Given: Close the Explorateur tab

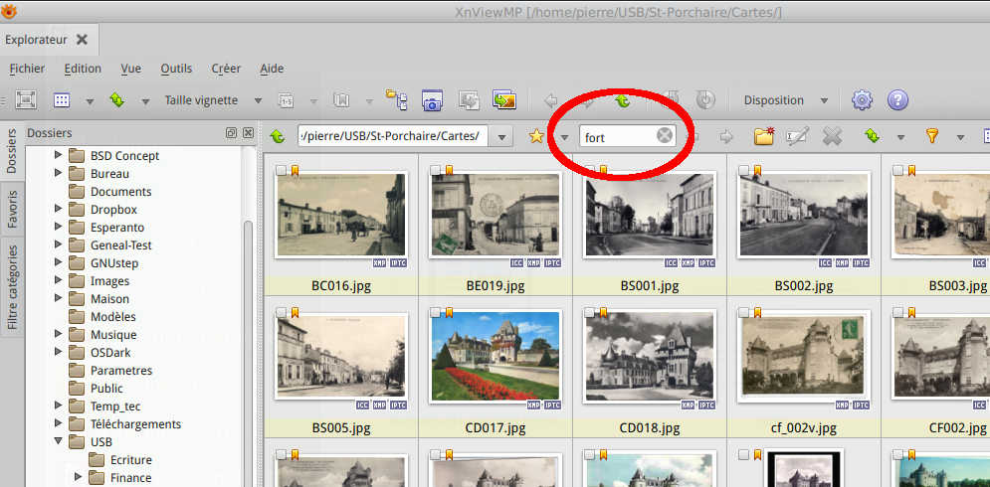Looking at the screenshot, I should click(82, 40).
